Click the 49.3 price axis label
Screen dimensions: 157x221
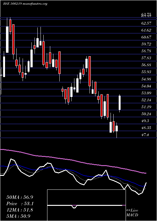(145, 121)
